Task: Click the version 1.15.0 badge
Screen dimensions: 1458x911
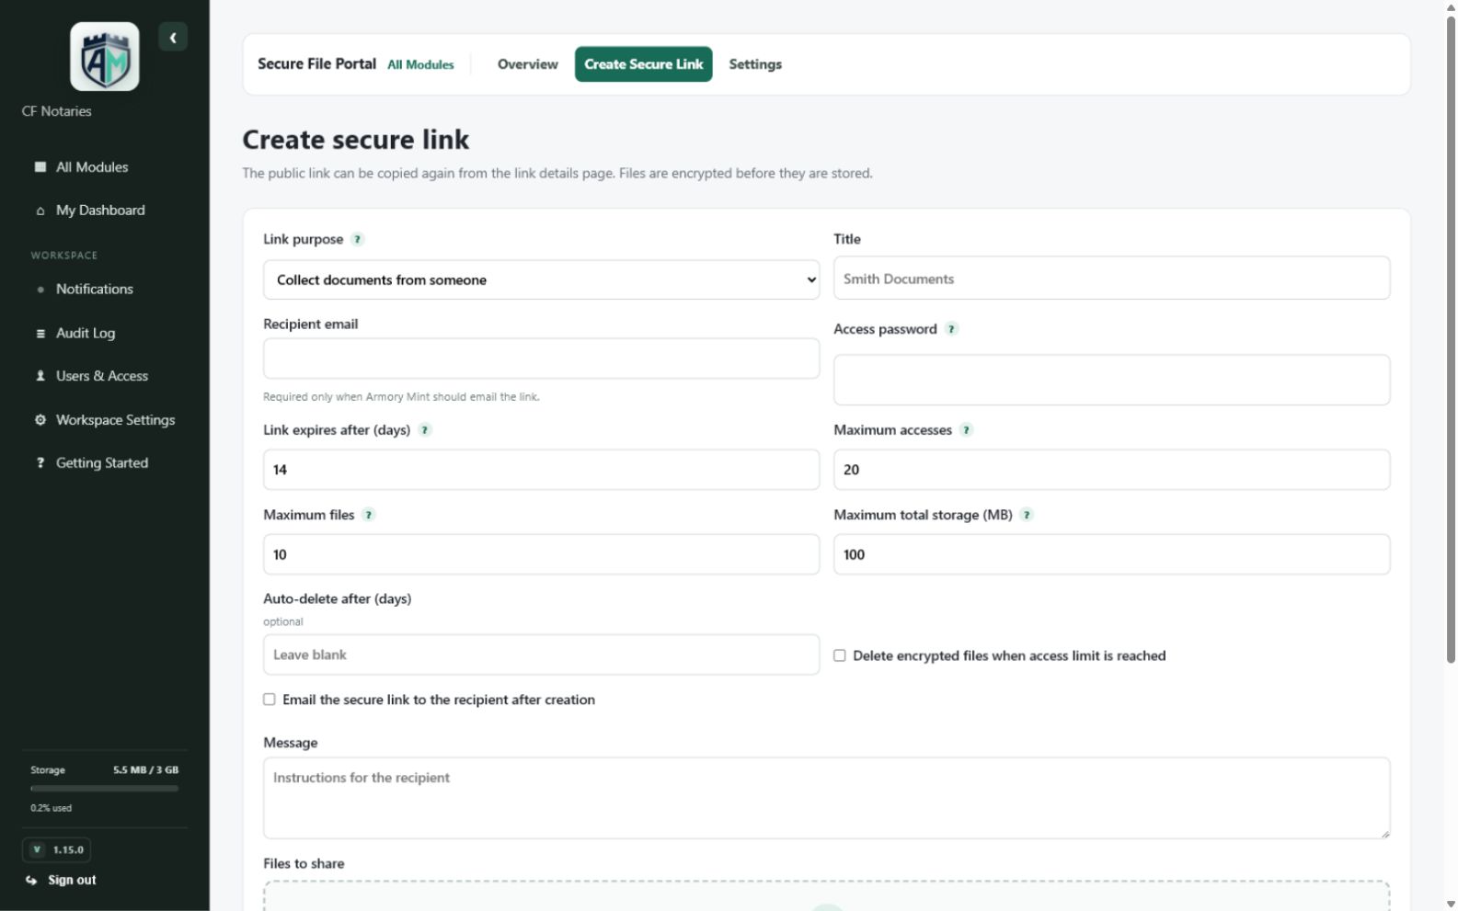Action: pos(57,850)
